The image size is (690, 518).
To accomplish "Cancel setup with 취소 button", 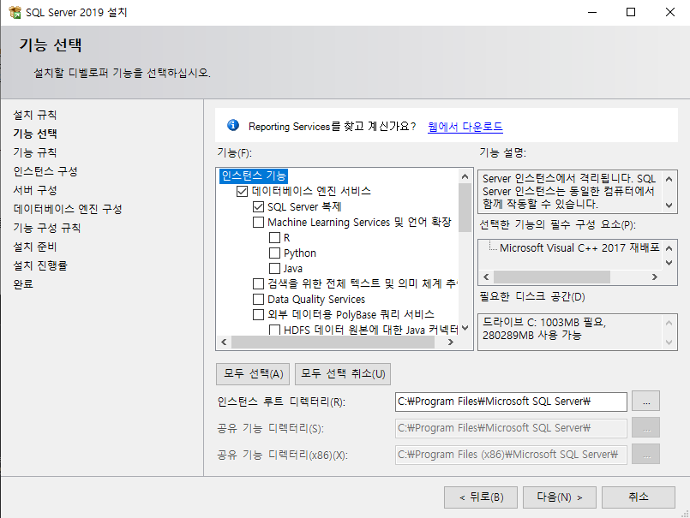I will click(x=639, y=497).
